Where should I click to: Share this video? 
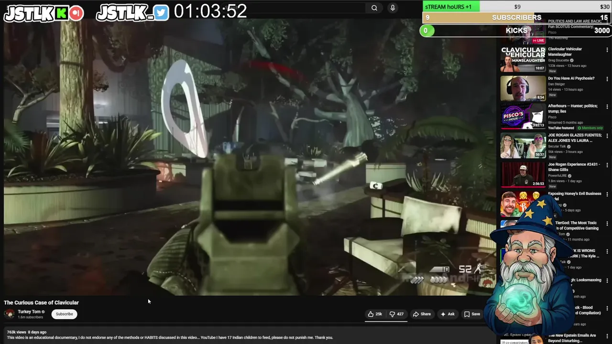tap(422, 314)
